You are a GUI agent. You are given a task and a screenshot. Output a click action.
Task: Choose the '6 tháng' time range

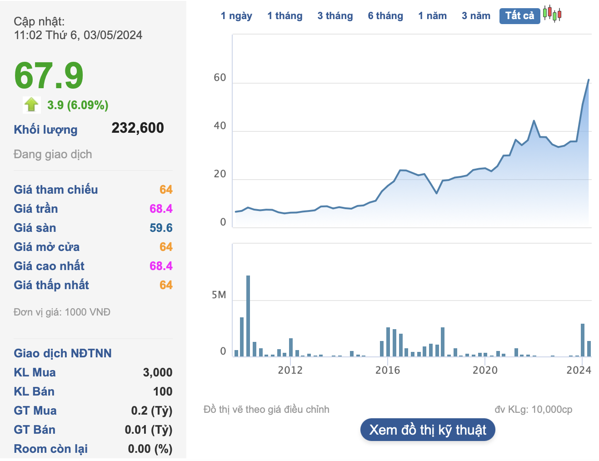[x=385, y=16]
